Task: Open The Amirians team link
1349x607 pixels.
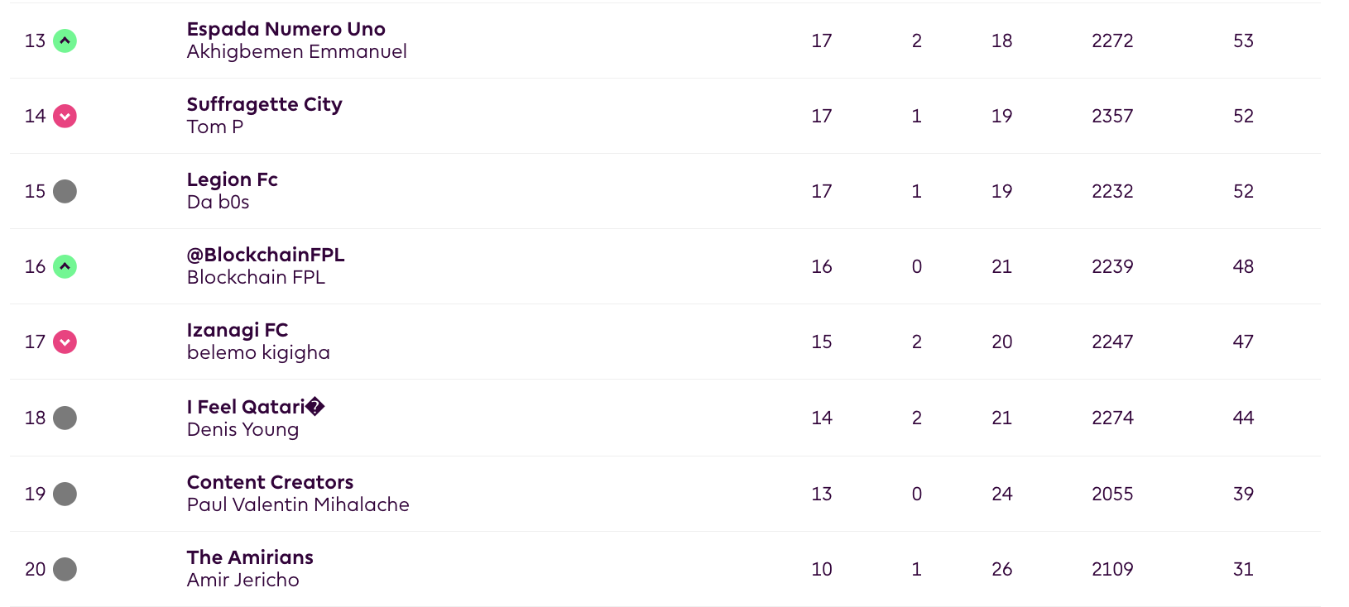Action: (x=250, y=557)
